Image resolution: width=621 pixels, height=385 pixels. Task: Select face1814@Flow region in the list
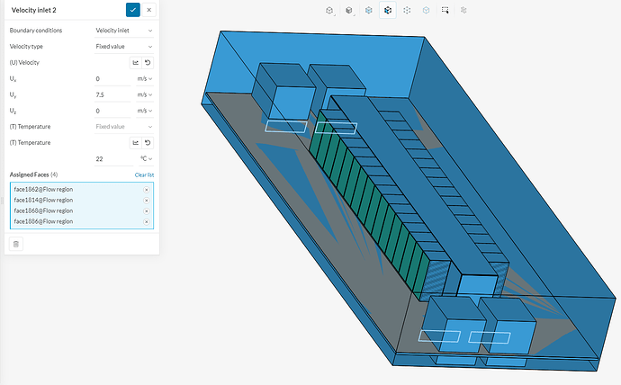[43, 201]
